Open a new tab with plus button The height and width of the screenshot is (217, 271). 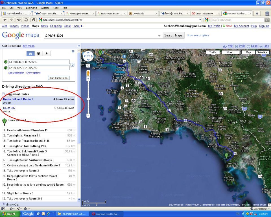point(257,14)
